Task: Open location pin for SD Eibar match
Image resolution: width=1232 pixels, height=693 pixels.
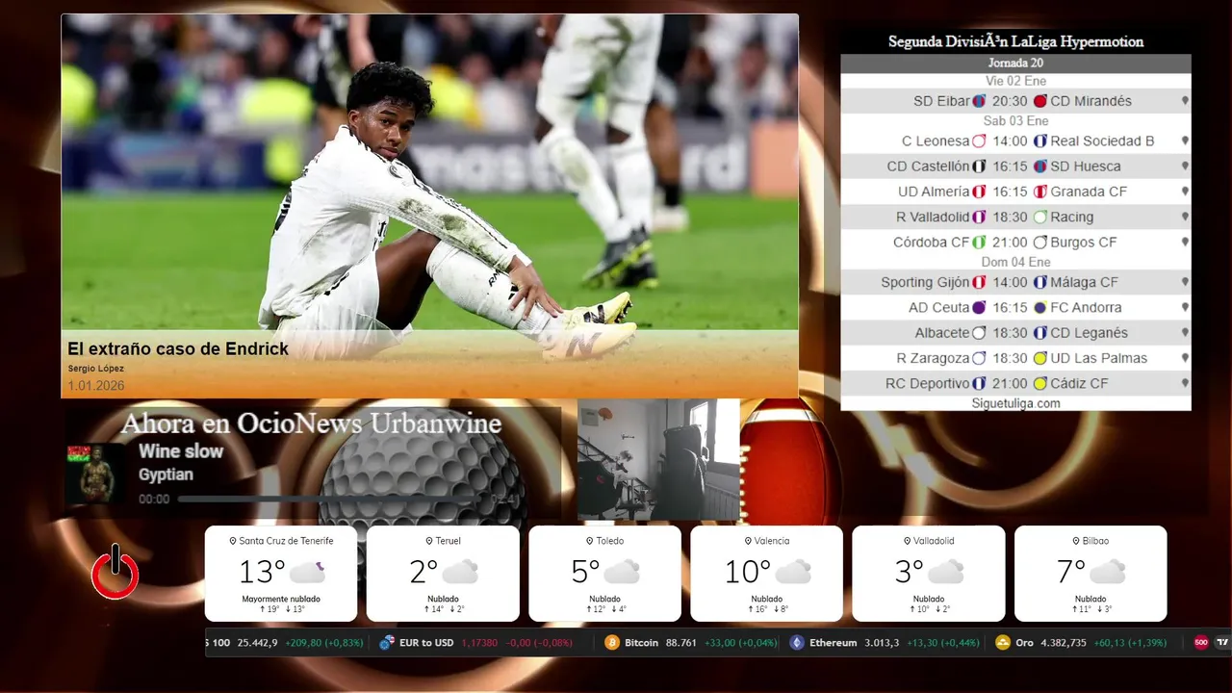Action: click(x=1185, y=101)
